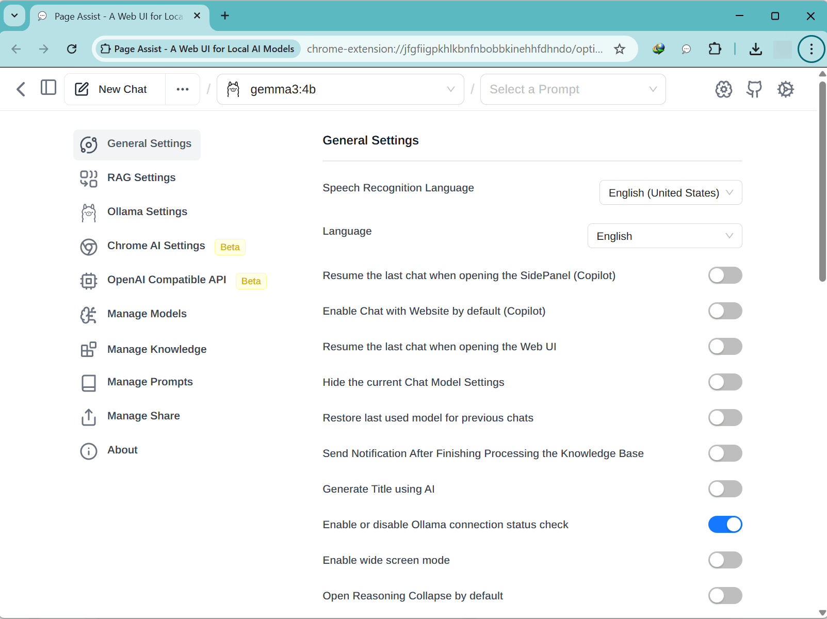This screenshot has width=827, height=619.
Task: Go to Manage Share
Action: tap(143, 416)
